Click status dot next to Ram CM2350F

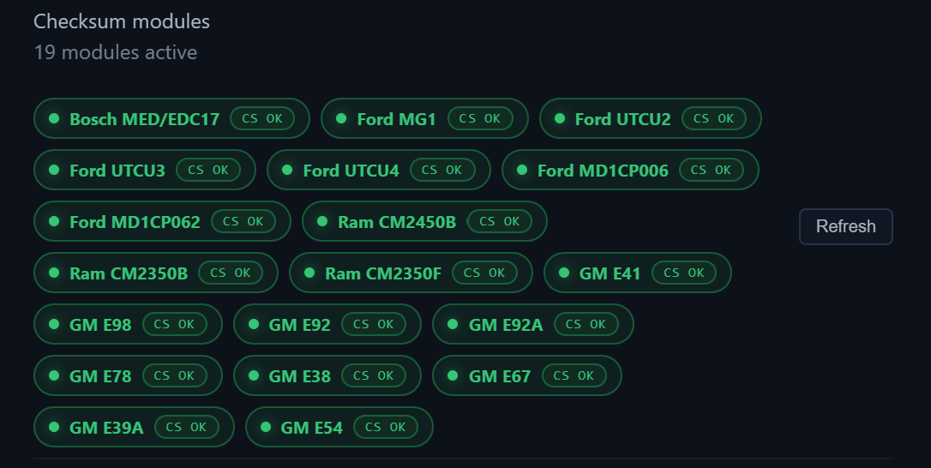click(309, 273)
